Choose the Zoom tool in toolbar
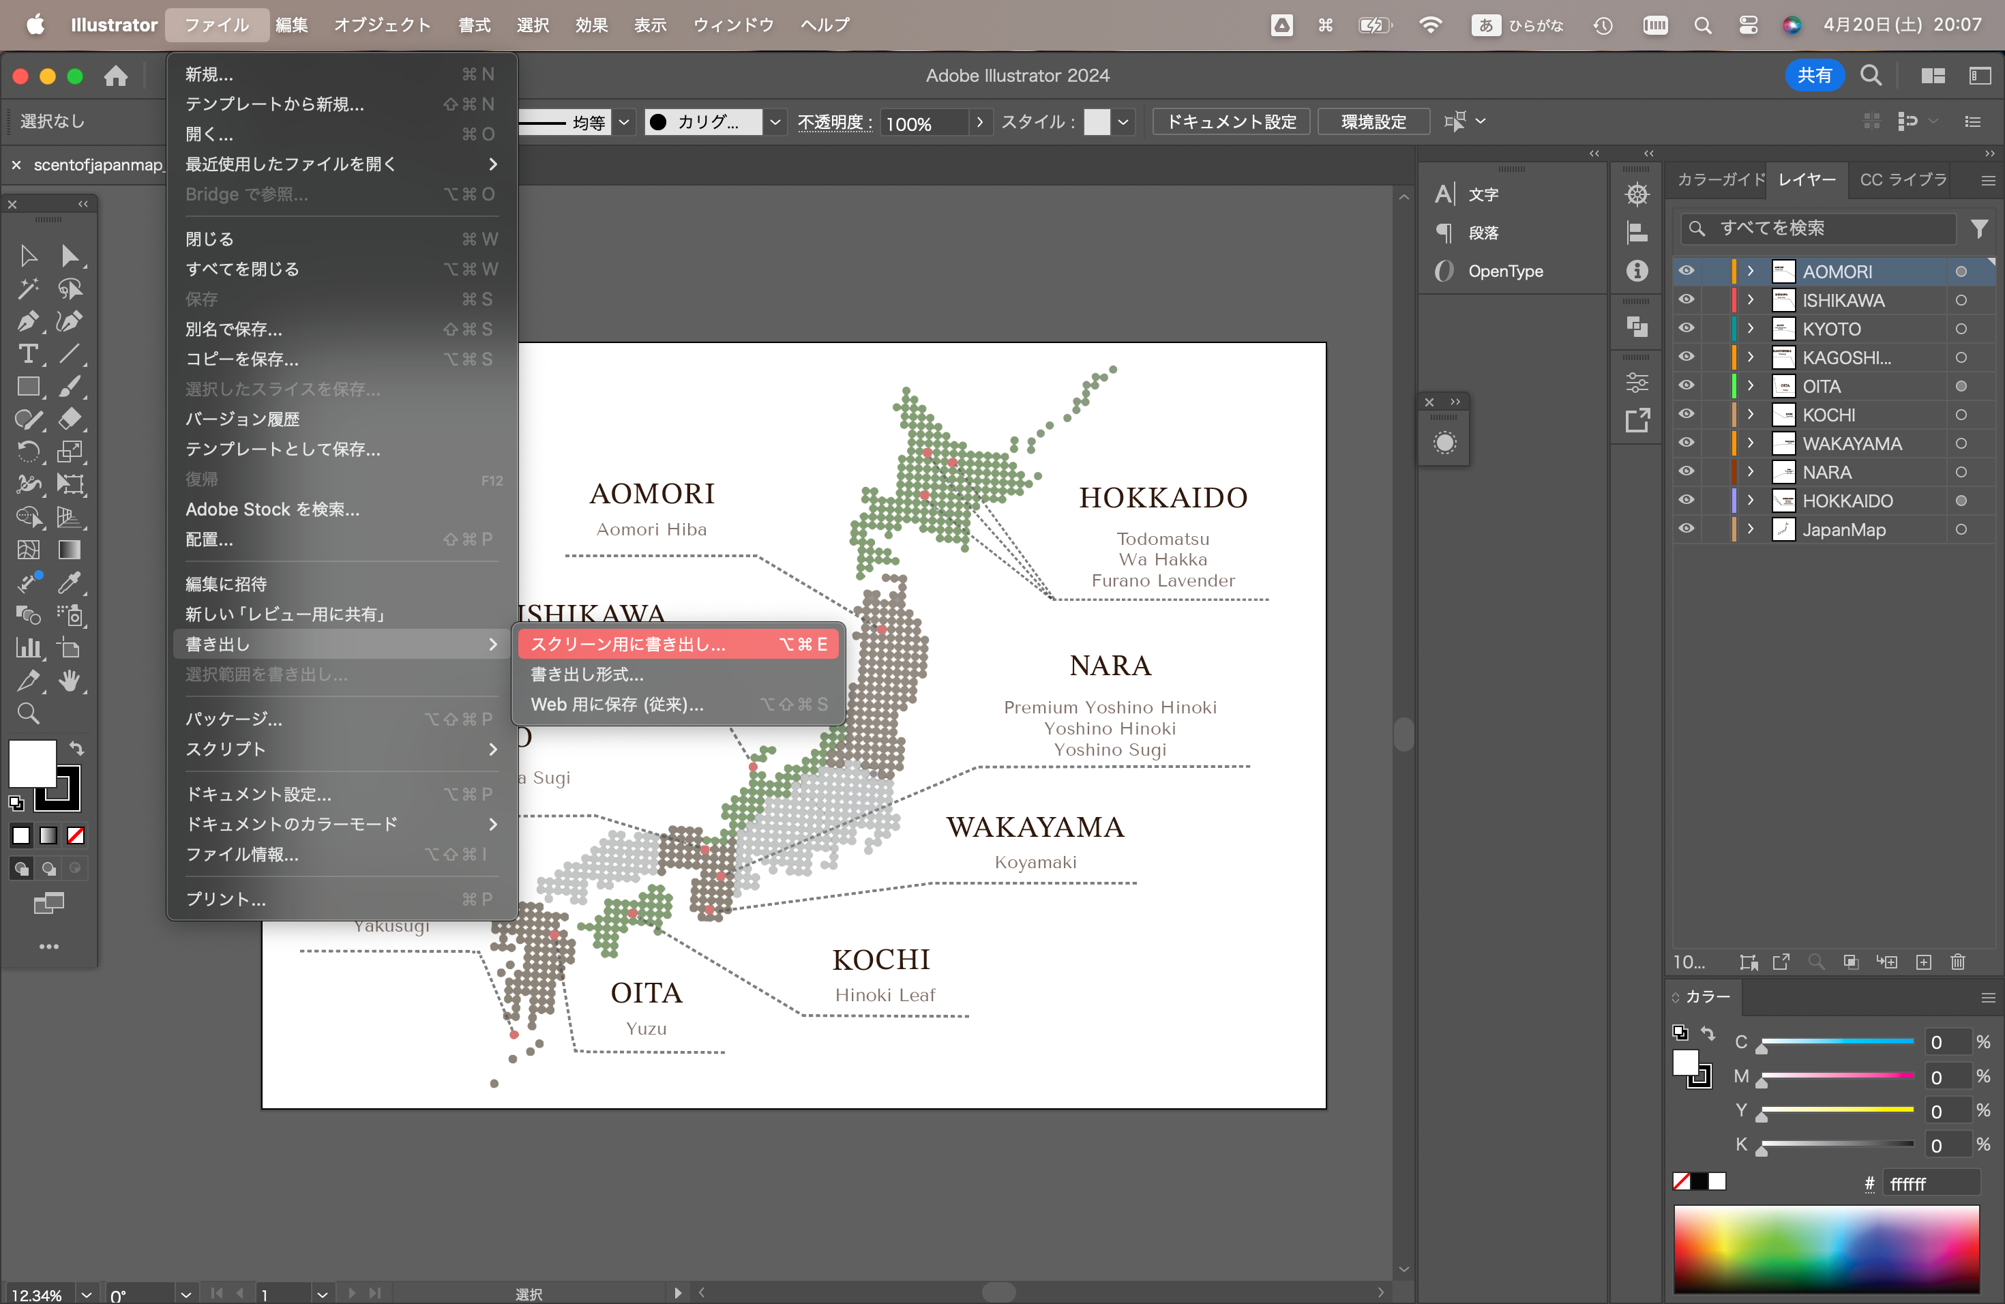Screen dimensions: 2005x1304 [28, 713]
